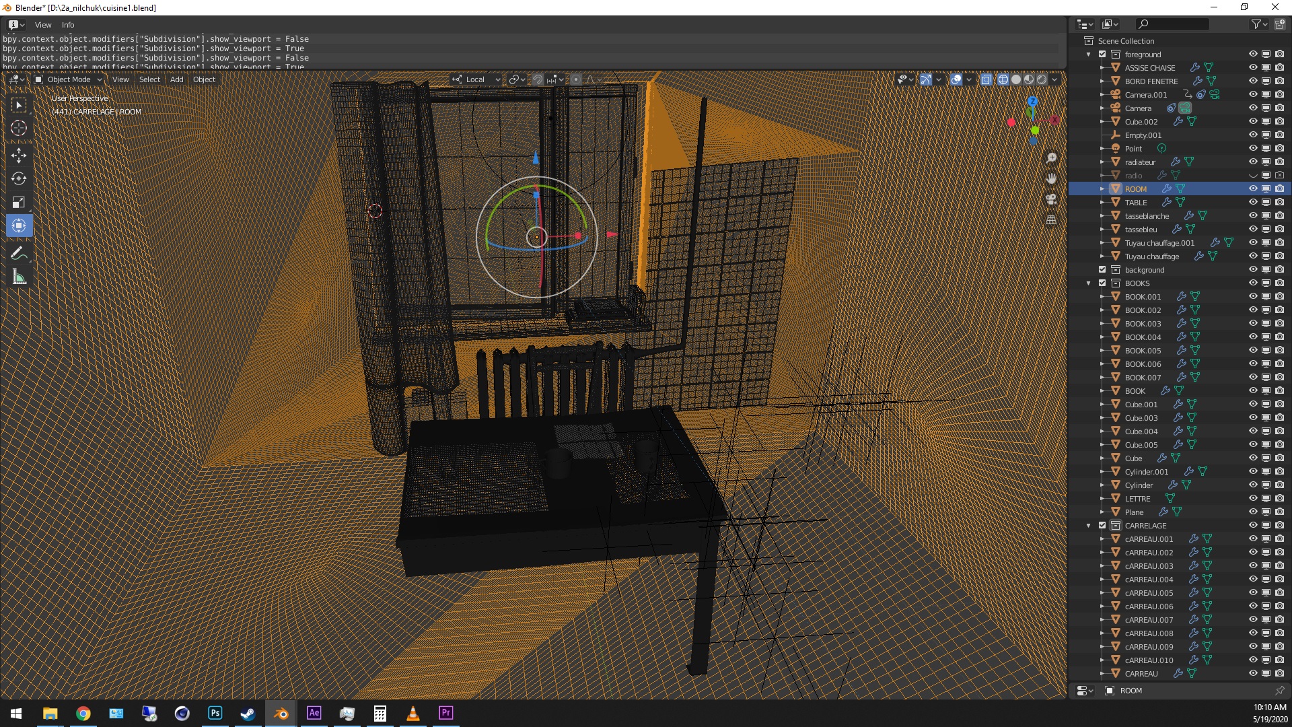Choose the Annotate pencil tool
The height and width of the screenshot is (727, 1292).
click(19, 254)
